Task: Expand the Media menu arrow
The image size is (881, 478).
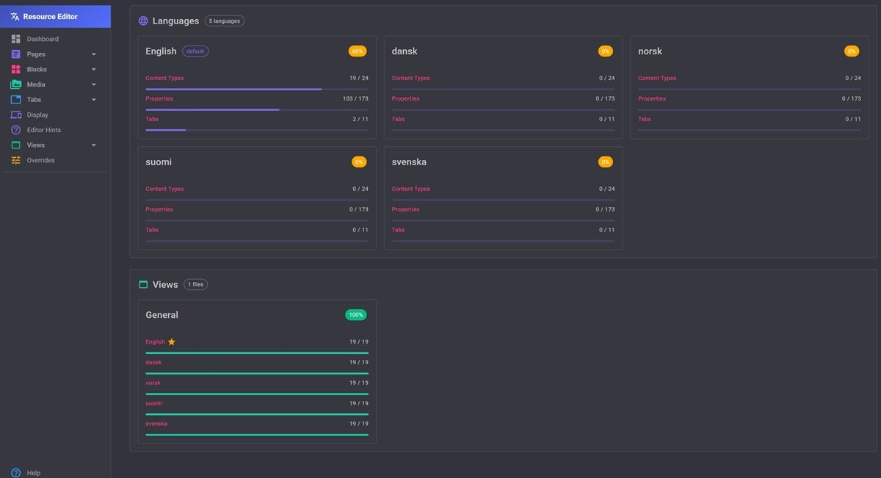Action: [x=94, y=84]
